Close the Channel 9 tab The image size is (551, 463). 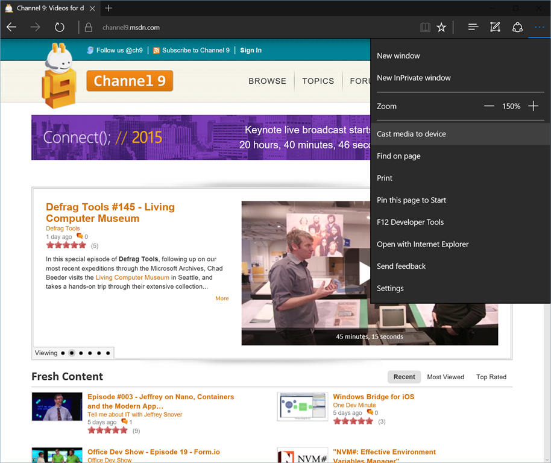coord(92,8)
